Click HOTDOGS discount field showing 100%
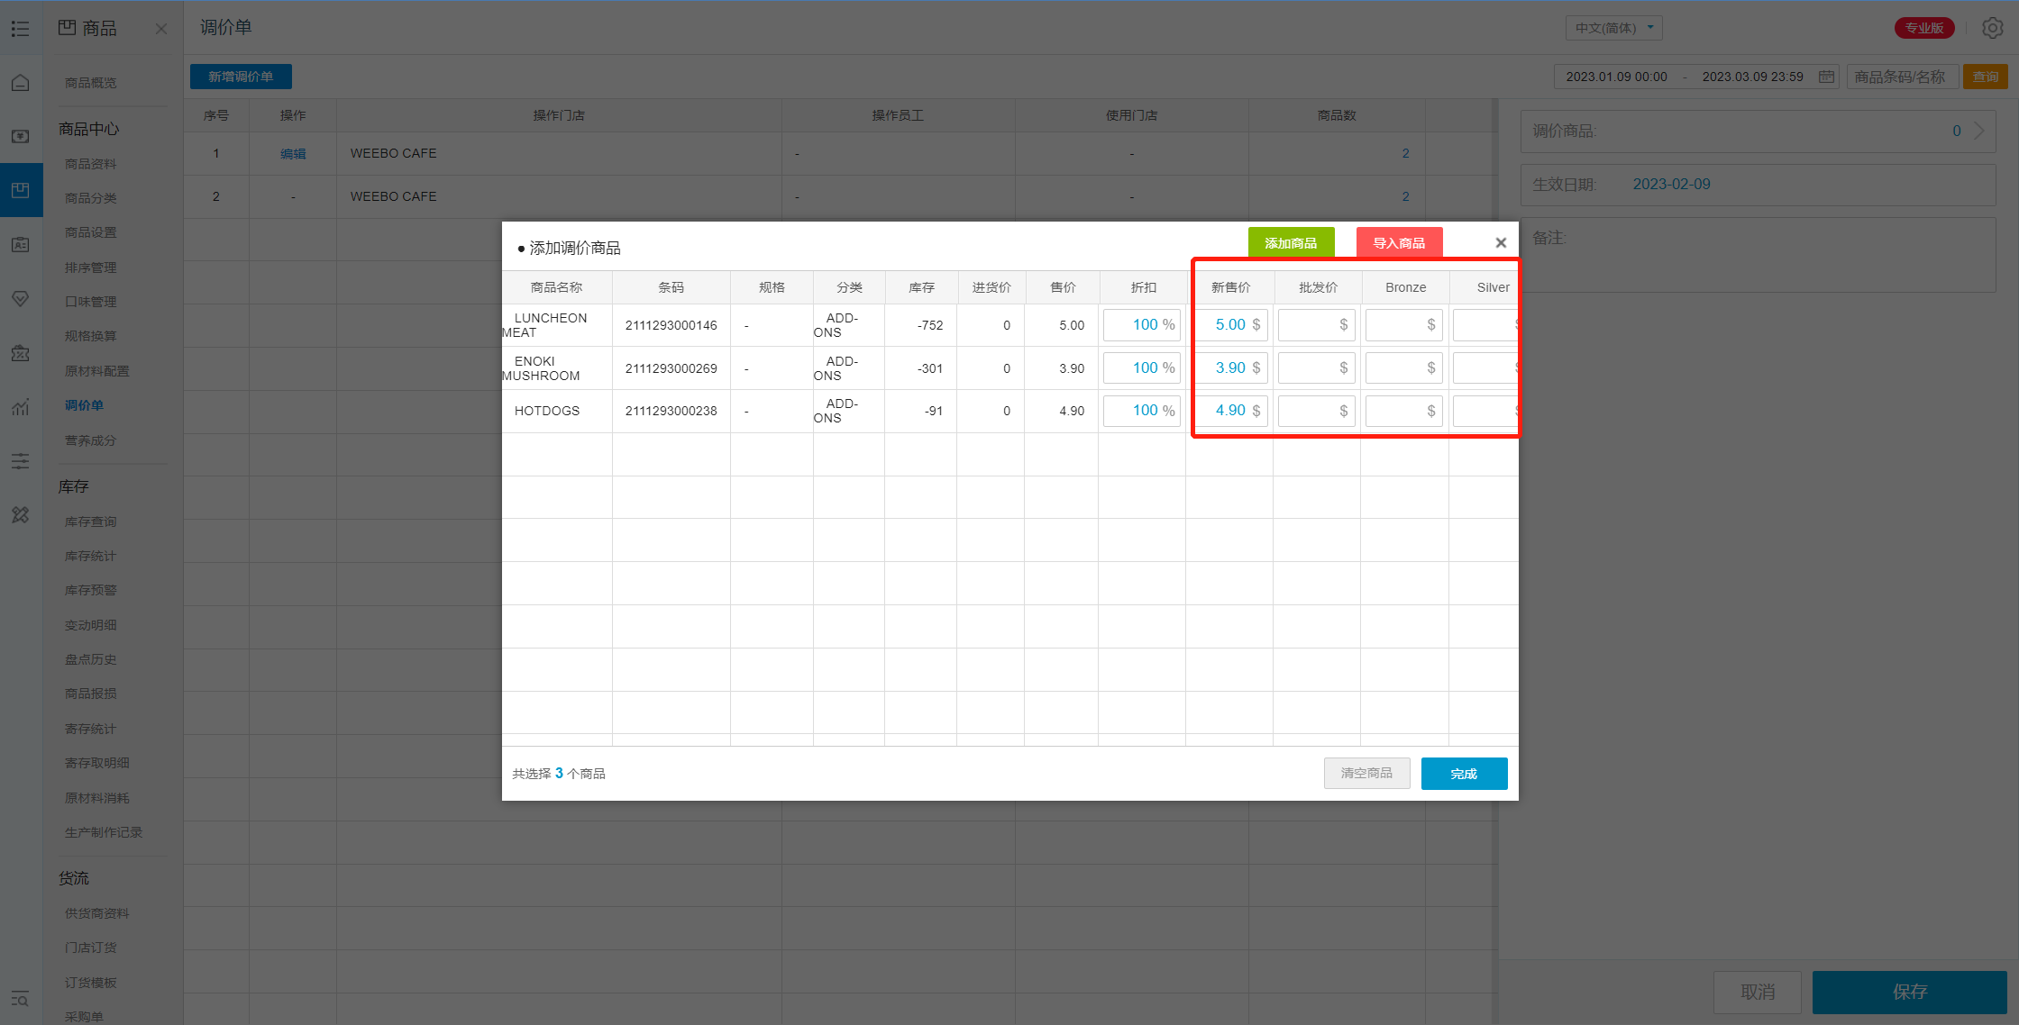Viewport: 2019px width, 1025px height. (x=1141, y=411)
